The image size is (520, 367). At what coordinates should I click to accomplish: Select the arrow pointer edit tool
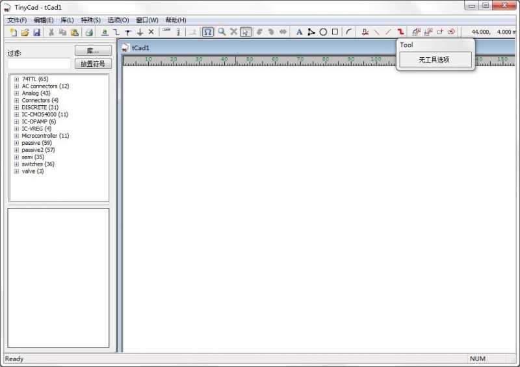point(246,32)
